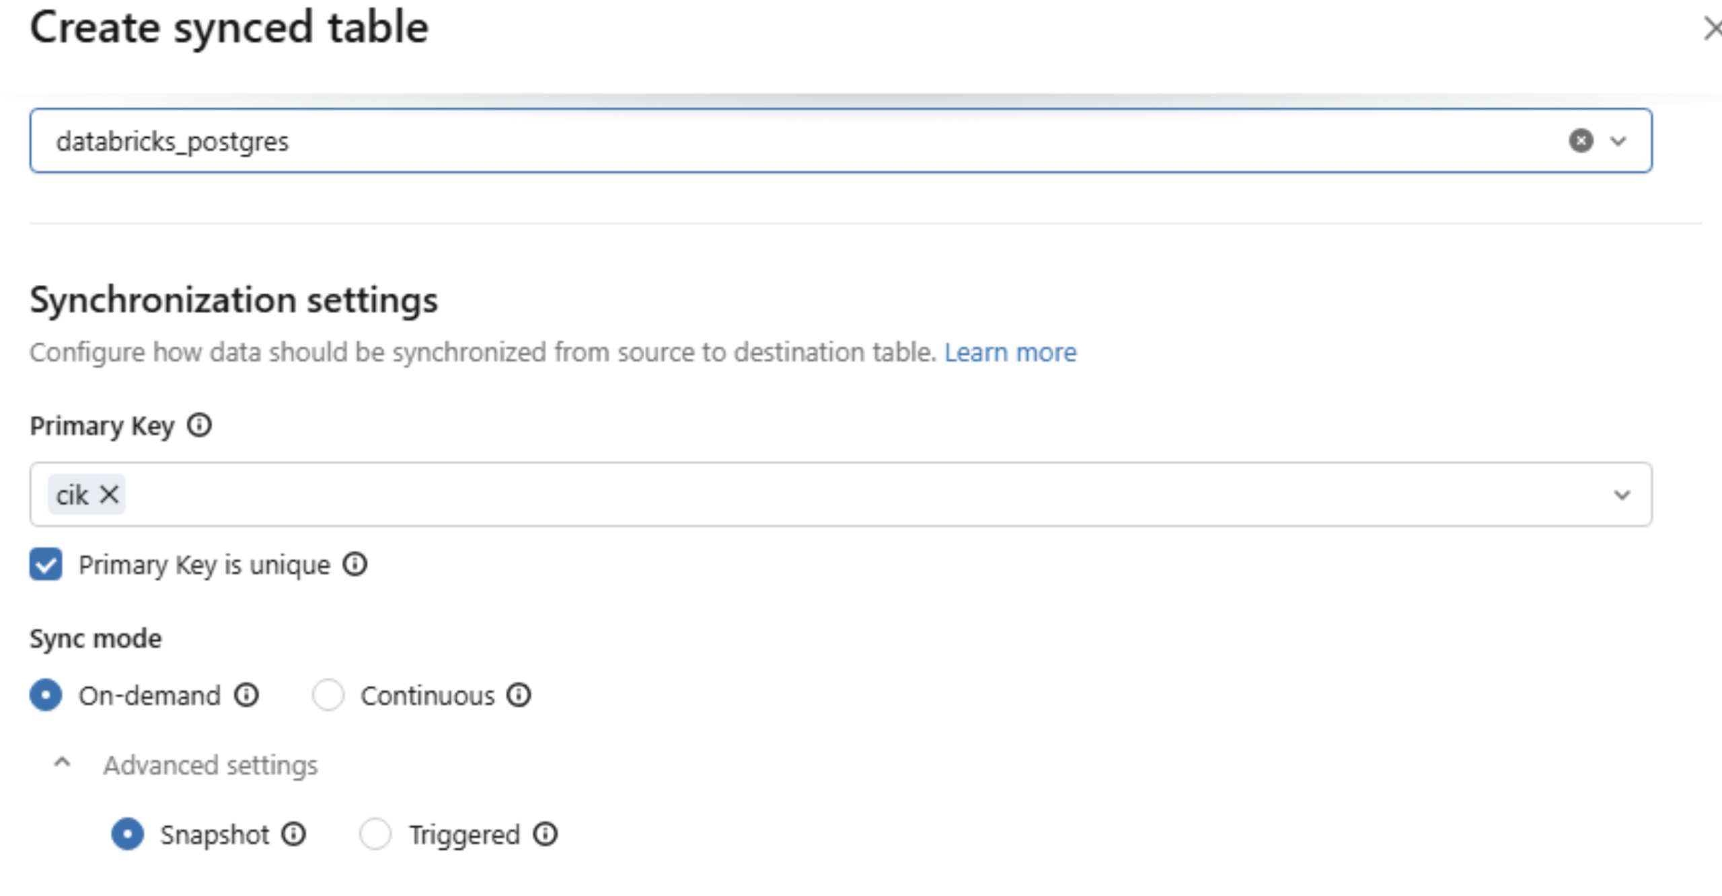Click info icon next to Primary Key label
The width and height of the screenshot is (1722, 896).
tap(199, 425)
